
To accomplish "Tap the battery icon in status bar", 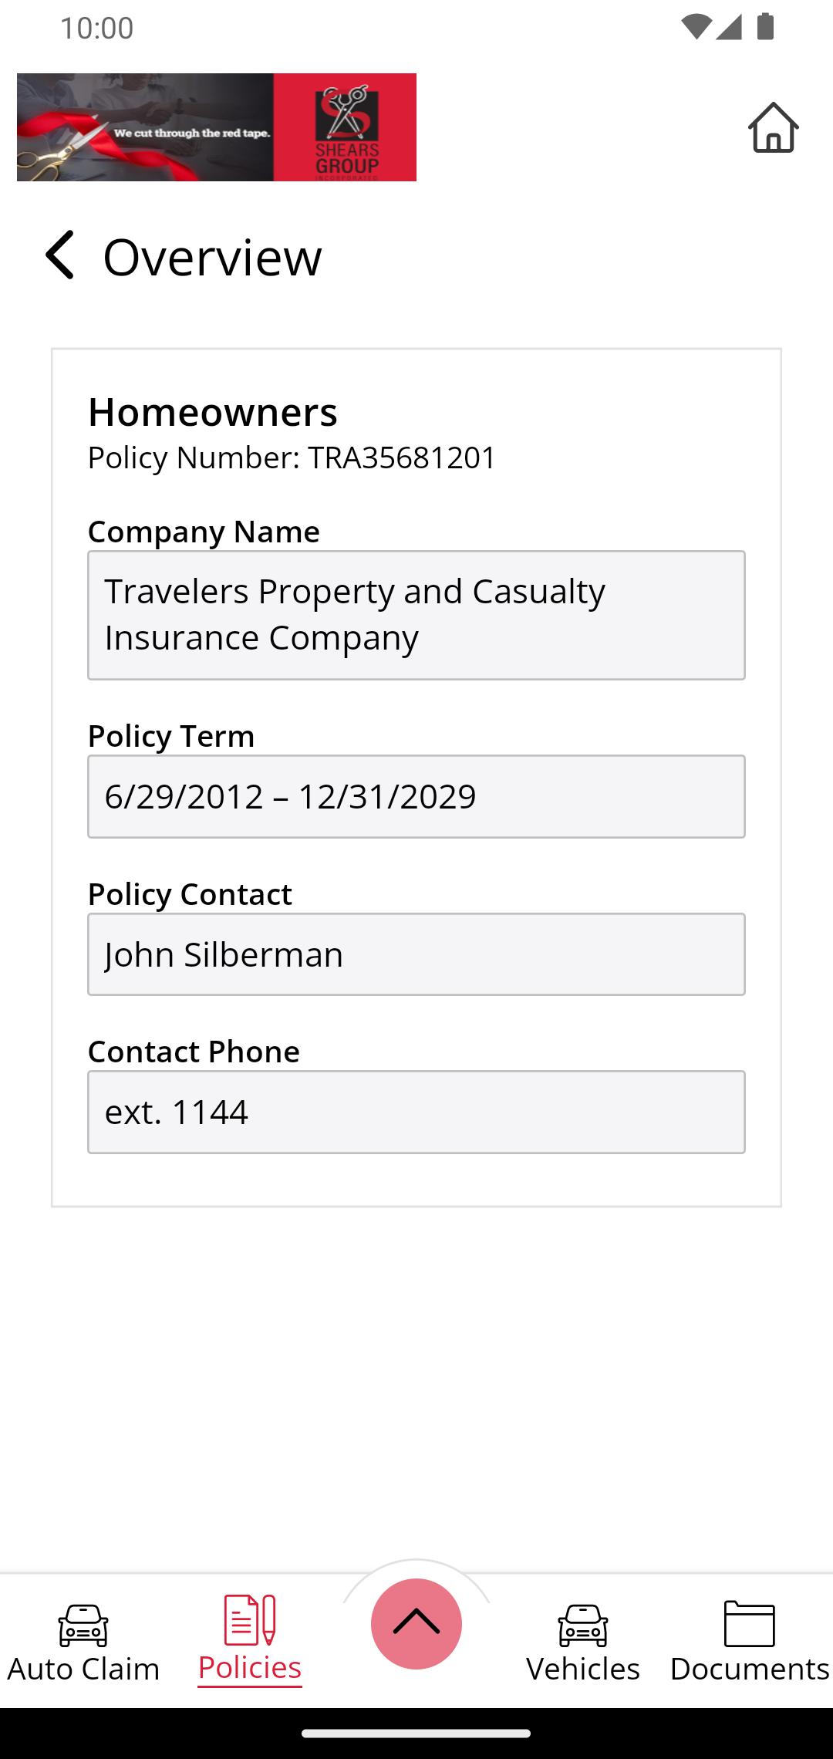I will (765, 27).
